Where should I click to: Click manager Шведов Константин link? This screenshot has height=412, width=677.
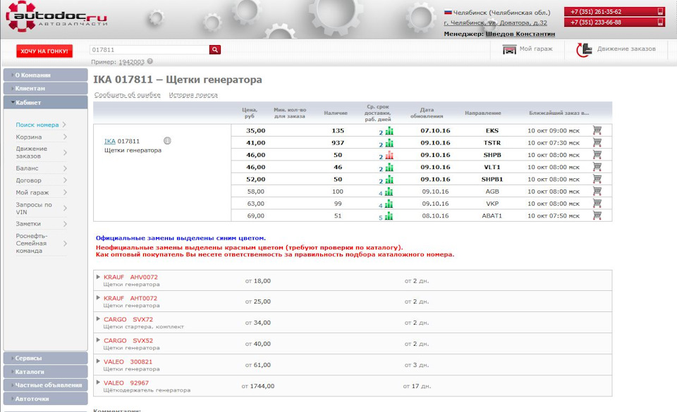pyautogui.click(x=520, y=34)
